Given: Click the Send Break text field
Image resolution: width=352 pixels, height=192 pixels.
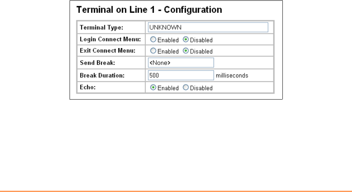Looking at the screenshot, I should click(x=181, y=63).
